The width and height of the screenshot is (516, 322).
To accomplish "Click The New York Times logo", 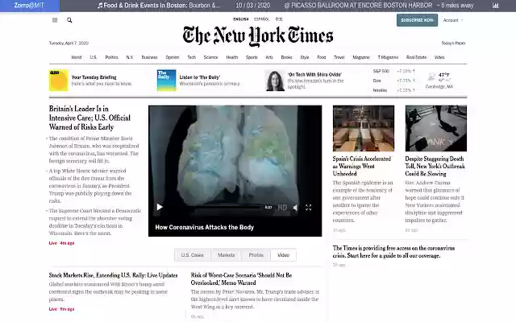I will [258, 35].
